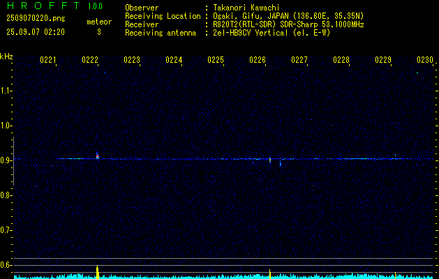Click the meteor echo just after 0226
Image resolution: width=439 pixels, height=279 pixels.
[x=270, y=160]
